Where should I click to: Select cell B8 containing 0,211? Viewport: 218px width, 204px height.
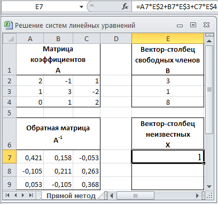58,170
